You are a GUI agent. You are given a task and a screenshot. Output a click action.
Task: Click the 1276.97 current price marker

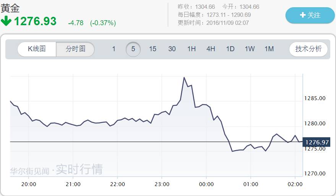tap(316, 142)
